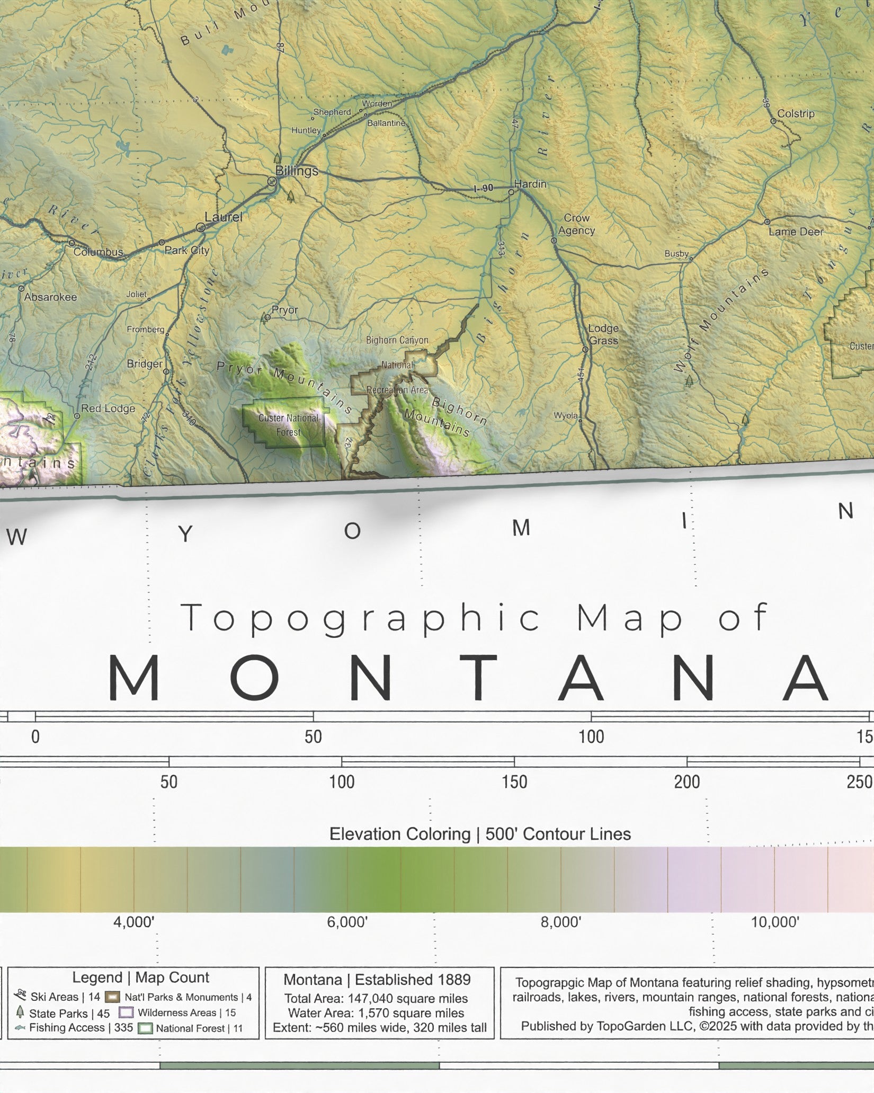The height and width of the screenshot is (1093, 874).
Task: Click the Fishing Access fish icon in legend
Action: point(20,1028)
